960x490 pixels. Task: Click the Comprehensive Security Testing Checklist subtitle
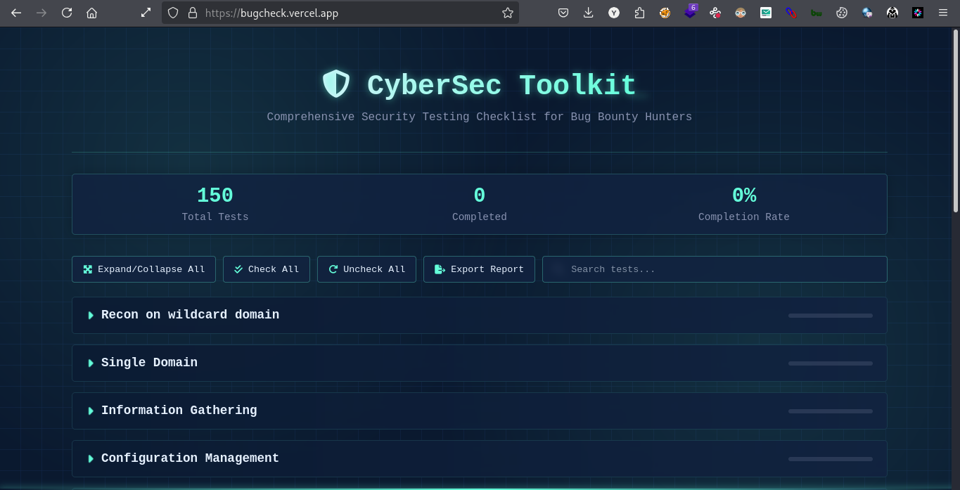pos(480,117)
